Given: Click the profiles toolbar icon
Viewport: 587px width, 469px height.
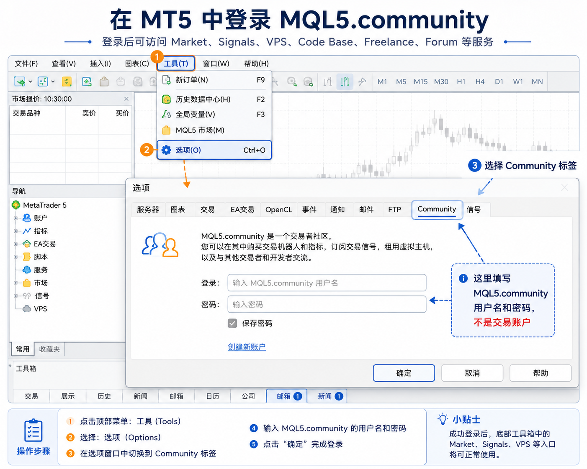Looking at the screenshot, I should [x=43, y=82].
